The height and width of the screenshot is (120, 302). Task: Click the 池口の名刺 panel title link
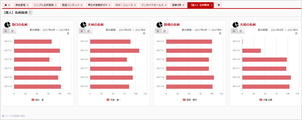point(20,24)
